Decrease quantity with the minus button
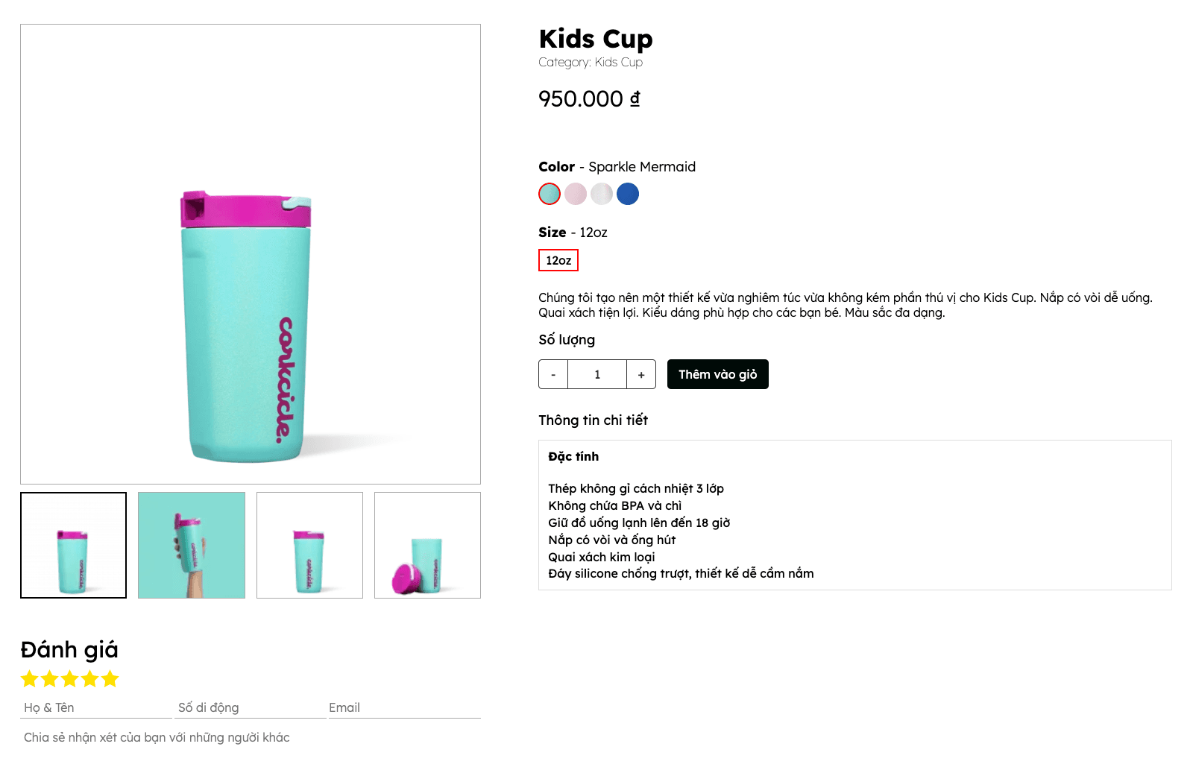The width and height of the screenshot is (1190, 770). [553, 374]
